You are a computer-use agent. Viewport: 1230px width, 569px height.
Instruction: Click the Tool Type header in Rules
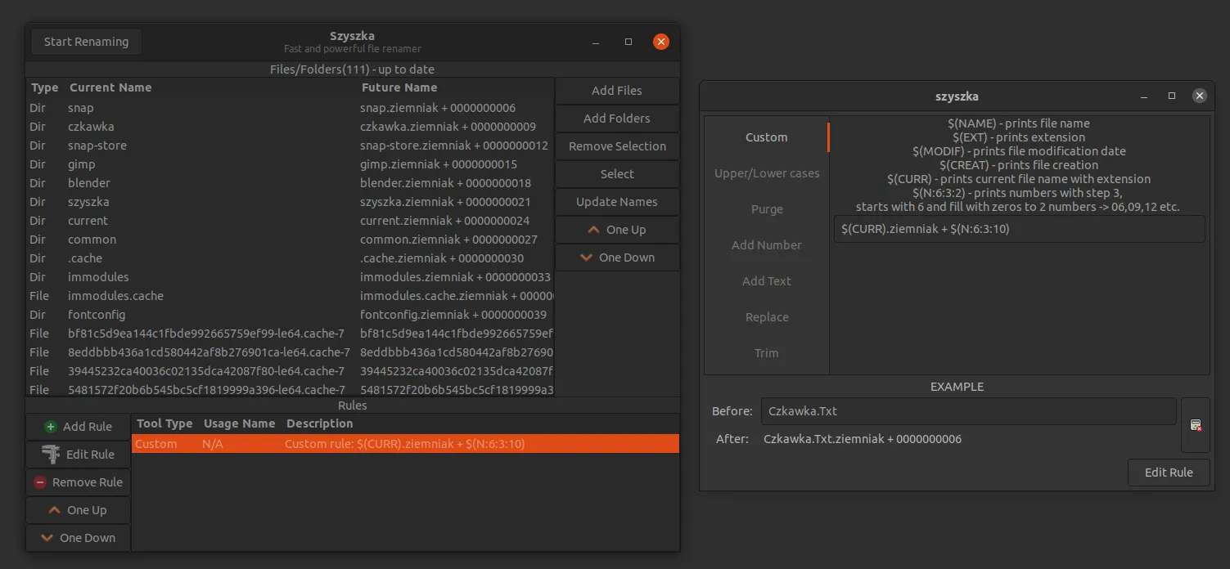pos(164,423)
